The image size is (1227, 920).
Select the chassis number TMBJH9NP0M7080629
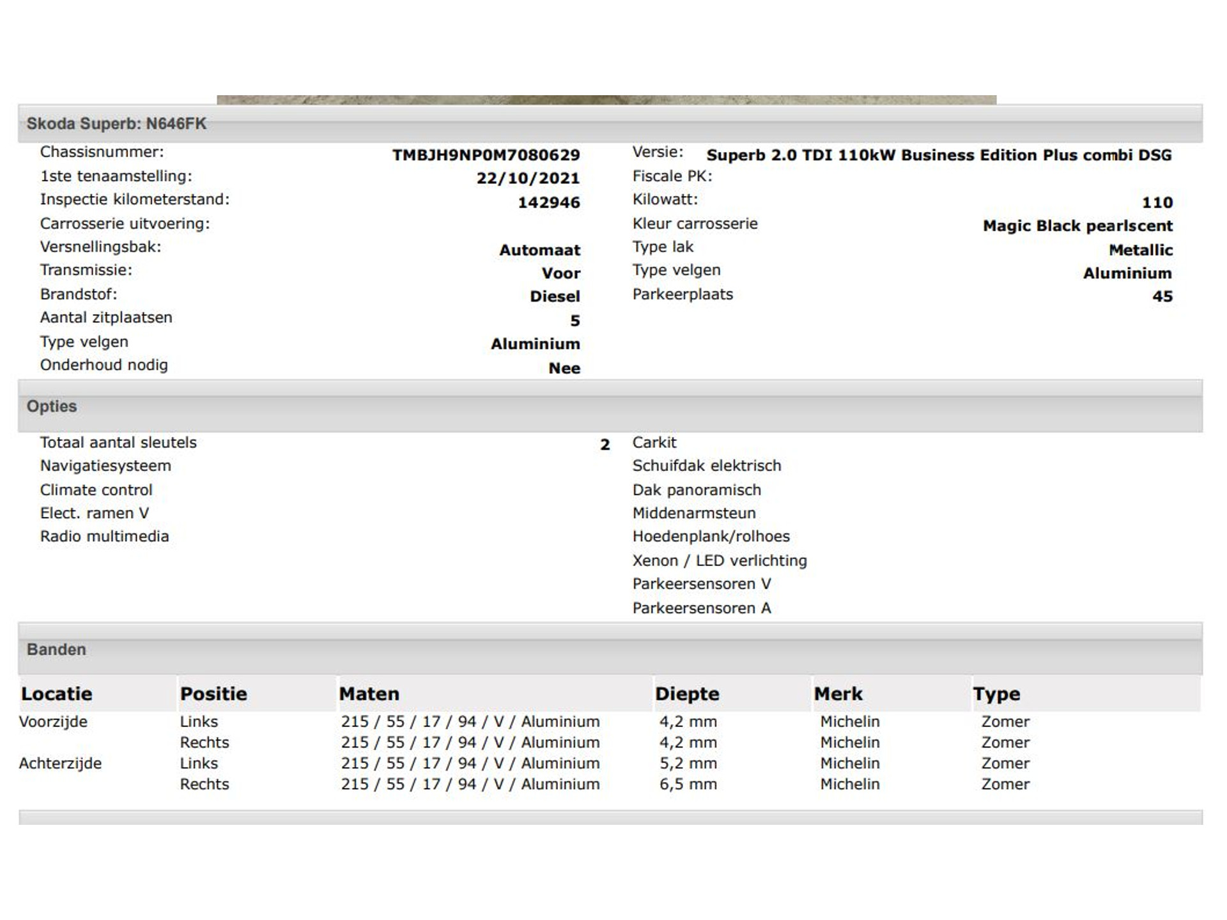(486, 155)
